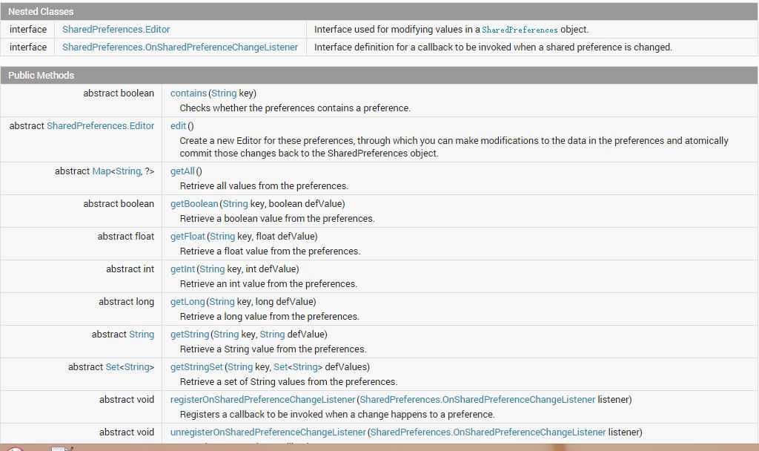Click SharedPreferences.Editor return type of edit
Image resolution: width=759 pixels, height=451 pixels.
[100, 126]
